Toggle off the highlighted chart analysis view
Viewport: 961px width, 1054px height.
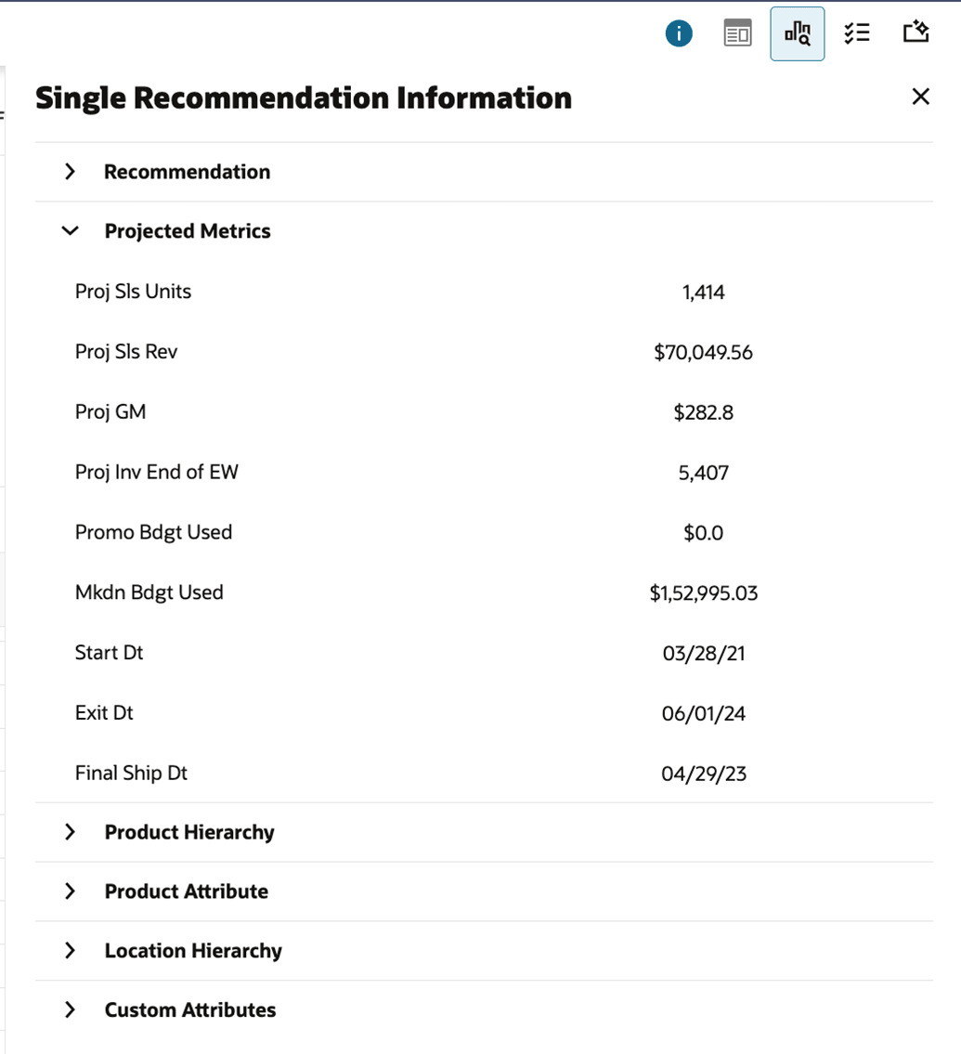(x=797, y=33)
